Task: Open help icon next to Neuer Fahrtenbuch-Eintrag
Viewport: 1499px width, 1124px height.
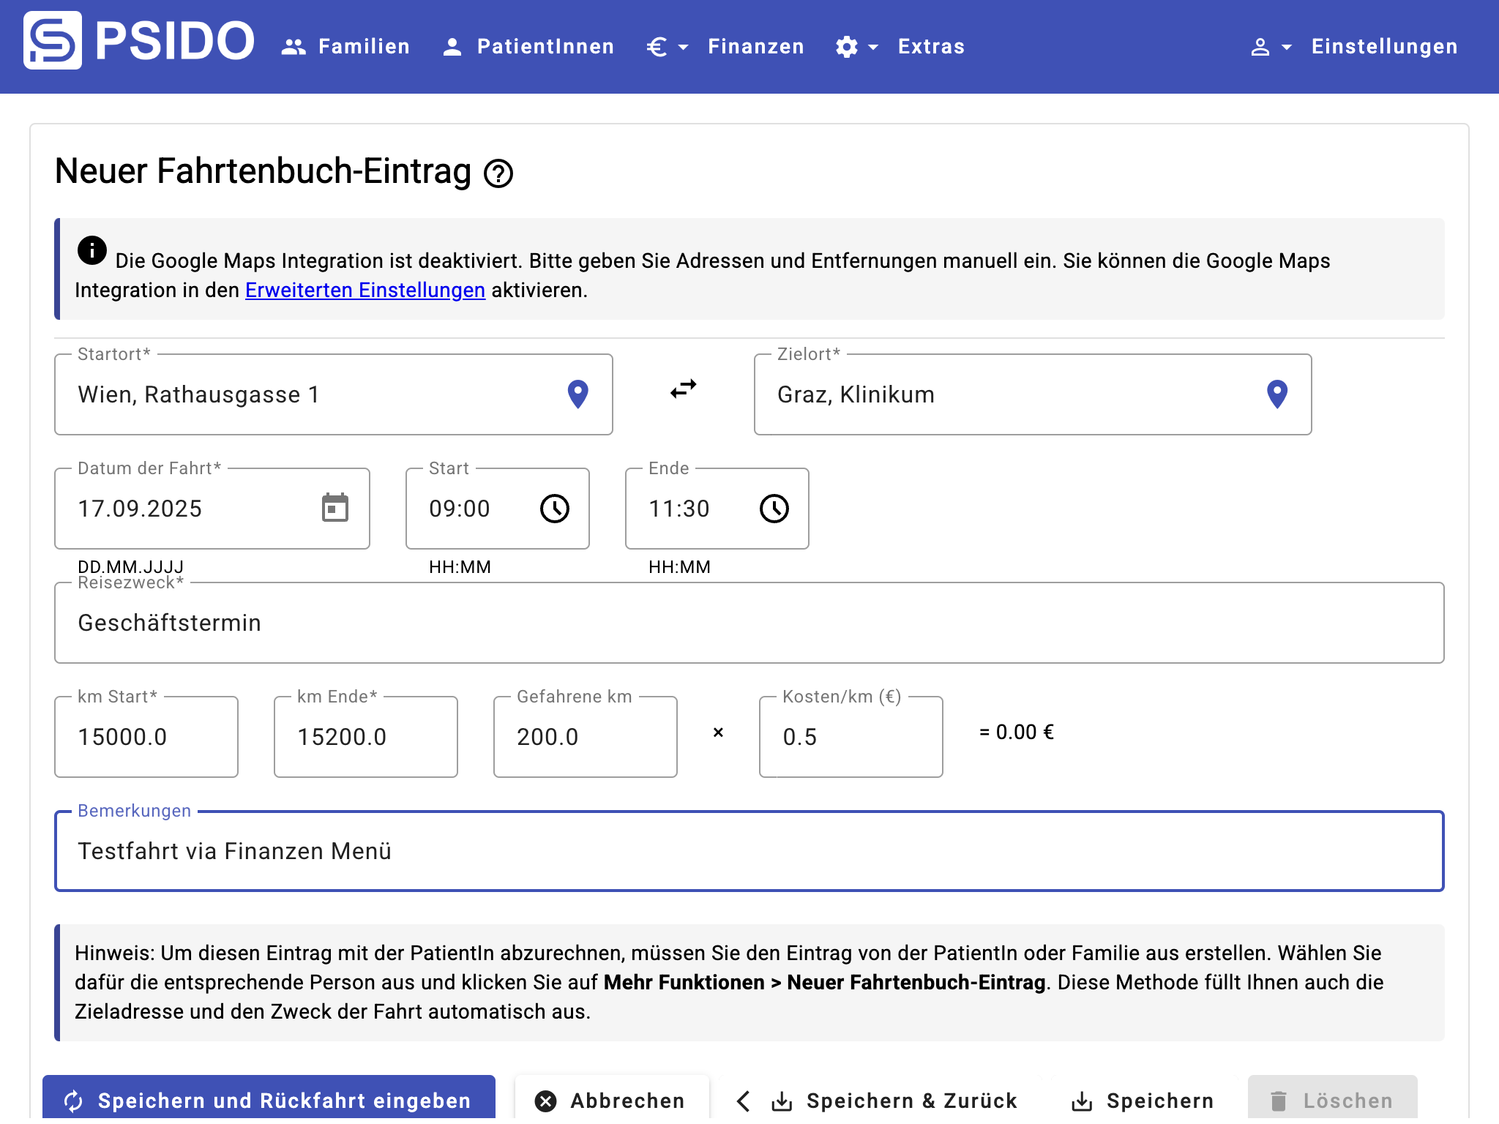Action: point(498,173)
